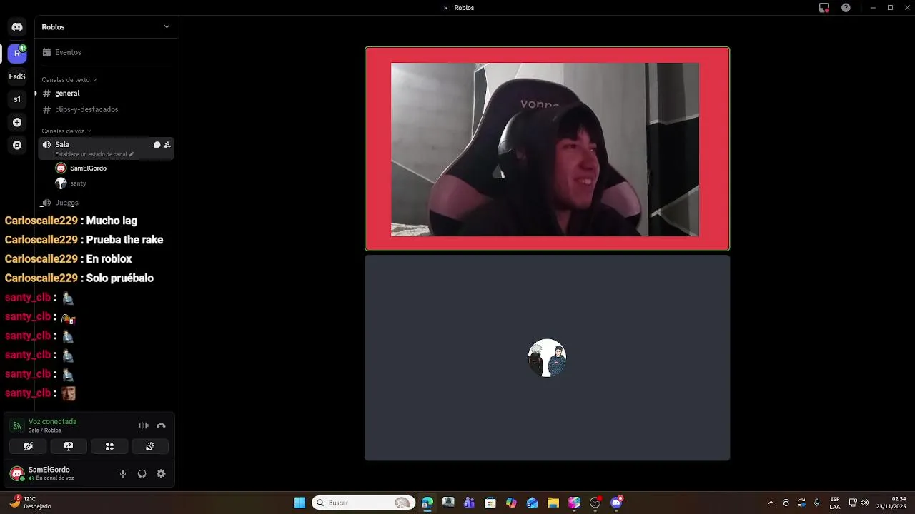Open Microsoft Teams from taskbar
Viewport: 915px width, 514px height.
click(x=469, y=503)
